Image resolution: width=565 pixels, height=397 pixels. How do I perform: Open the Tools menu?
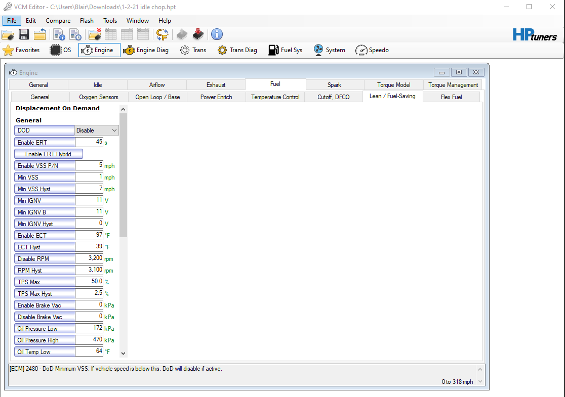click(110, 21)
